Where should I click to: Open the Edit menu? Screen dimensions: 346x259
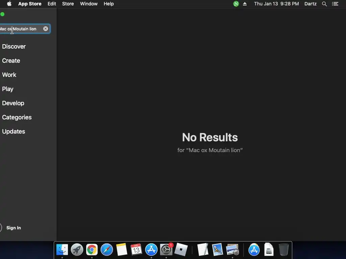(52, 4)
